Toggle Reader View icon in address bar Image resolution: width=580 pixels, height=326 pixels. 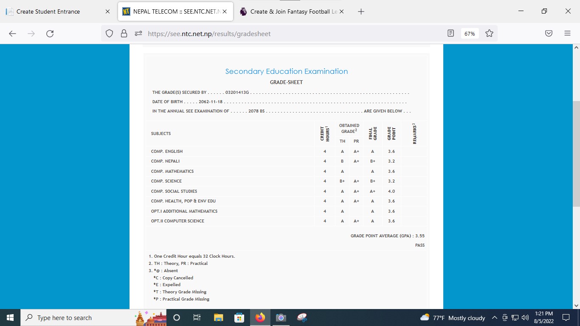point(451,34)
